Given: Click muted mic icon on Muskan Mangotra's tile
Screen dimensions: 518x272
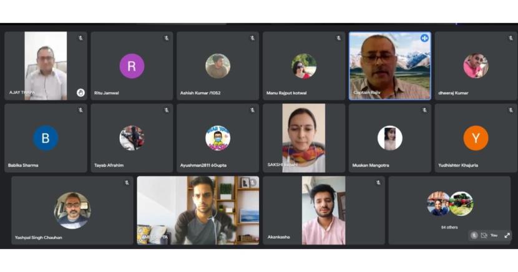Looking at the screenshot, I should point(424,110).
